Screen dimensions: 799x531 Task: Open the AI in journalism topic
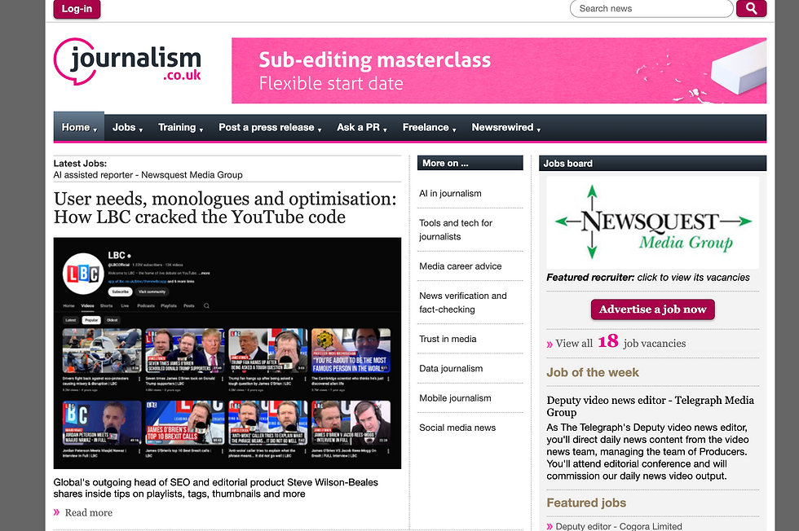pyautogui.click(x=450, y=194)
